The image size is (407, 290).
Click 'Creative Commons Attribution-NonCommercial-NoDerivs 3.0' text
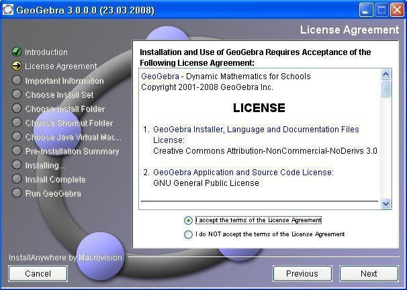pos(265,151)
